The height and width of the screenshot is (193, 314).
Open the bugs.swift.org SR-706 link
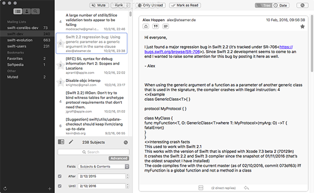[x=218, y=50]
